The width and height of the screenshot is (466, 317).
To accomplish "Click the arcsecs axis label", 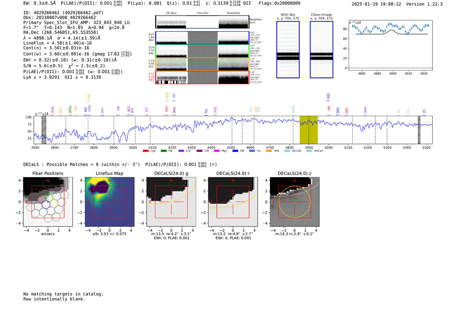I will [48, 234].
